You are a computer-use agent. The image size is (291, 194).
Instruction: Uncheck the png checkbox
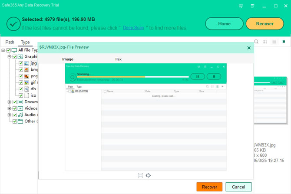[21, 76]
